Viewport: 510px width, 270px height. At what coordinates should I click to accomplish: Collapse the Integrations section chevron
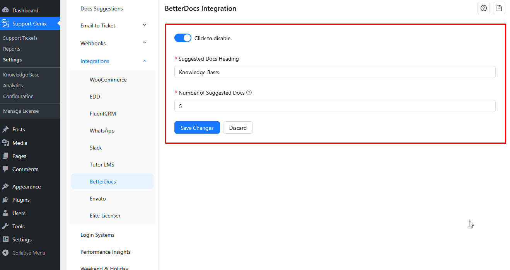pyautogui.click(x=145, y=61)
